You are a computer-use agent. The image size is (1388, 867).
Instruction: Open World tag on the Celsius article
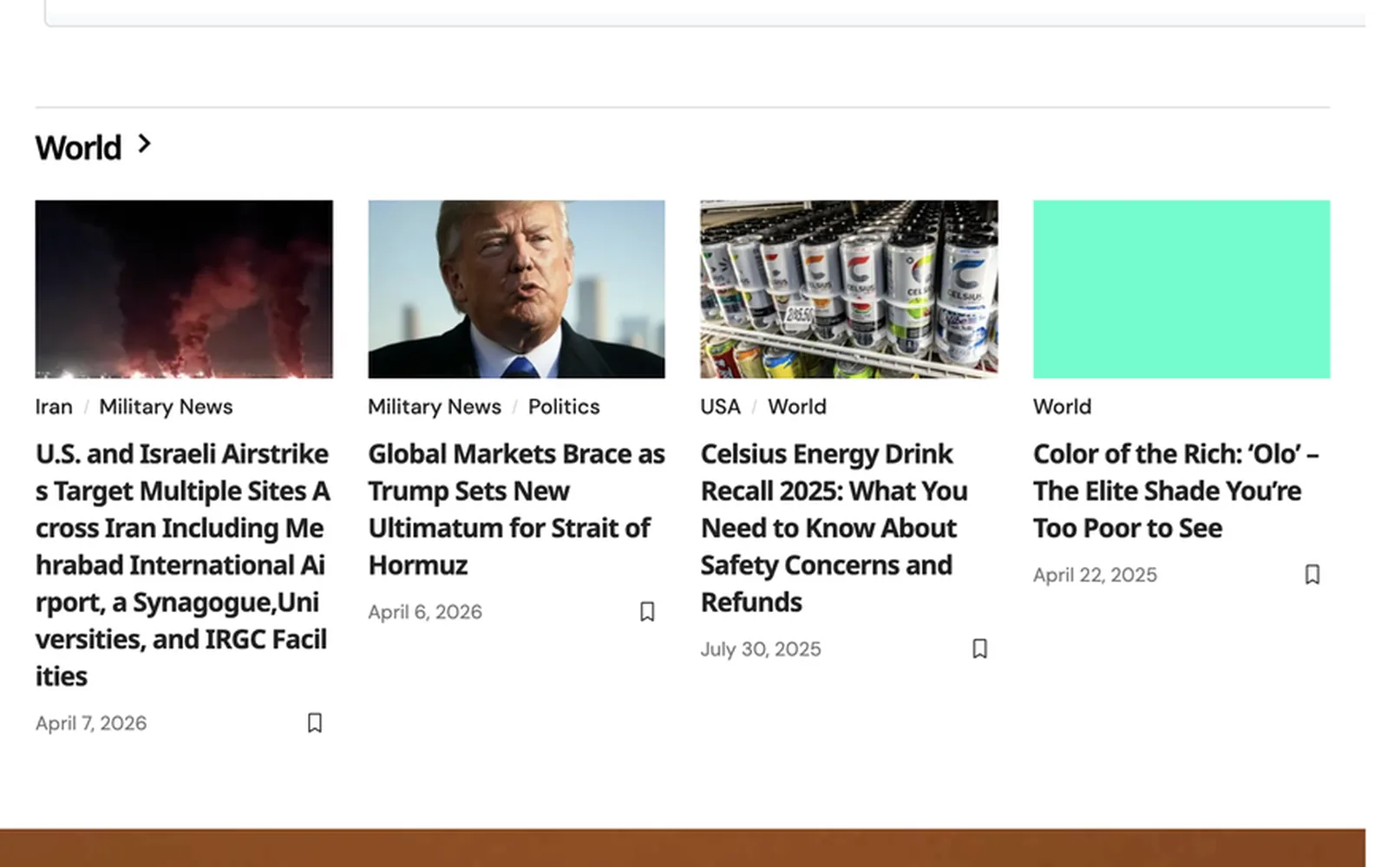click(797, 407)
